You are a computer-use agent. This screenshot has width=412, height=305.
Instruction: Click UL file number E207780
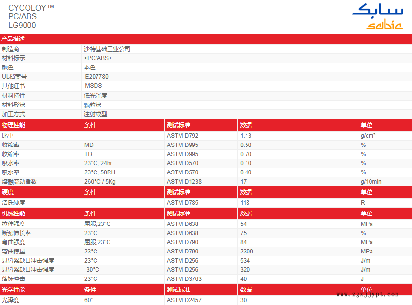[96, 77]
